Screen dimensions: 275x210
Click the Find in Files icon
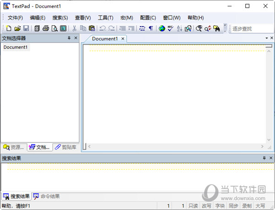coord(188,28)
